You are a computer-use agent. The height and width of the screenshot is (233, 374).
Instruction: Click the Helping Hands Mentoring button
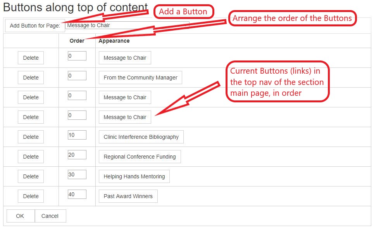click(134, 176)
